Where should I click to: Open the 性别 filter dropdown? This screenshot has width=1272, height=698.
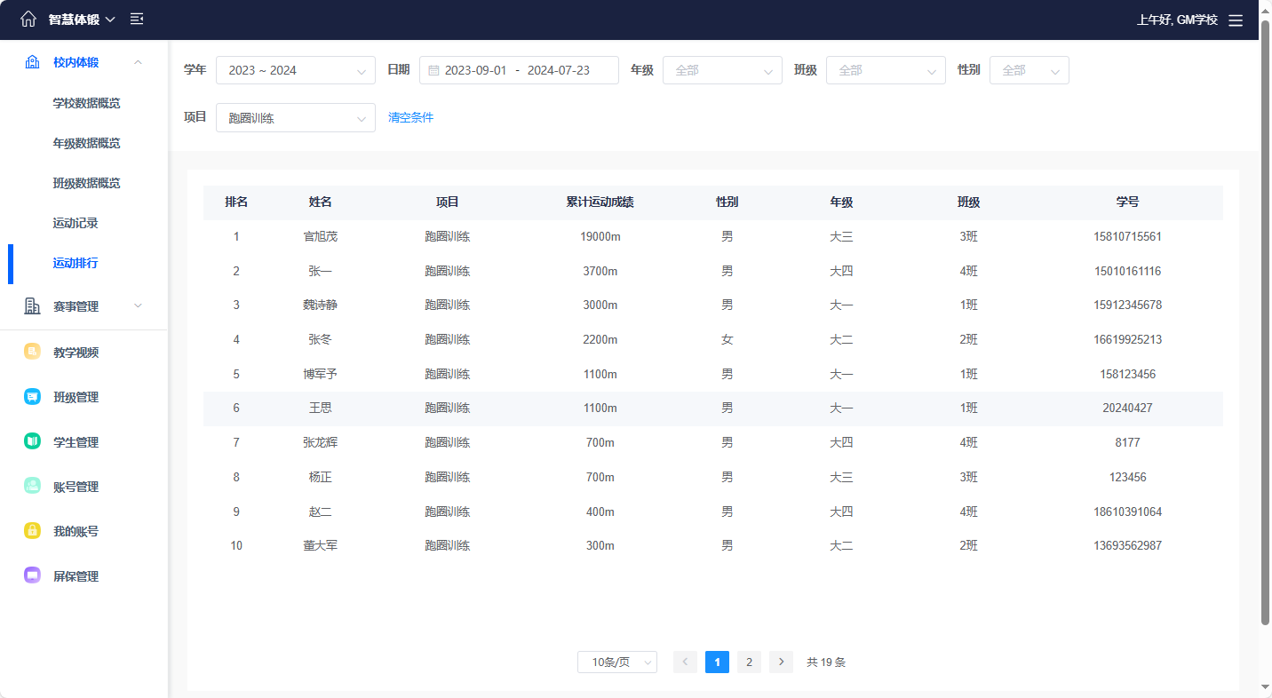point(1030,70)
